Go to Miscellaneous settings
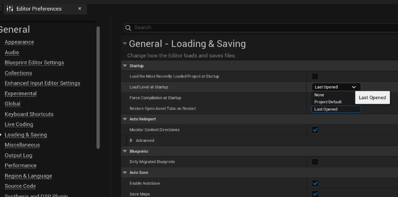 (22, 145)
